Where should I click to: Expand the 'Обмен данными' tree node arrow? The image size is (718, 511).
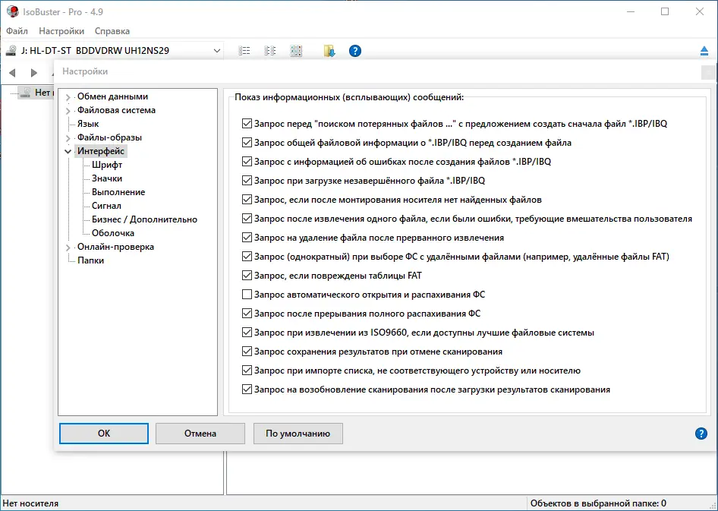pos(68,97)
